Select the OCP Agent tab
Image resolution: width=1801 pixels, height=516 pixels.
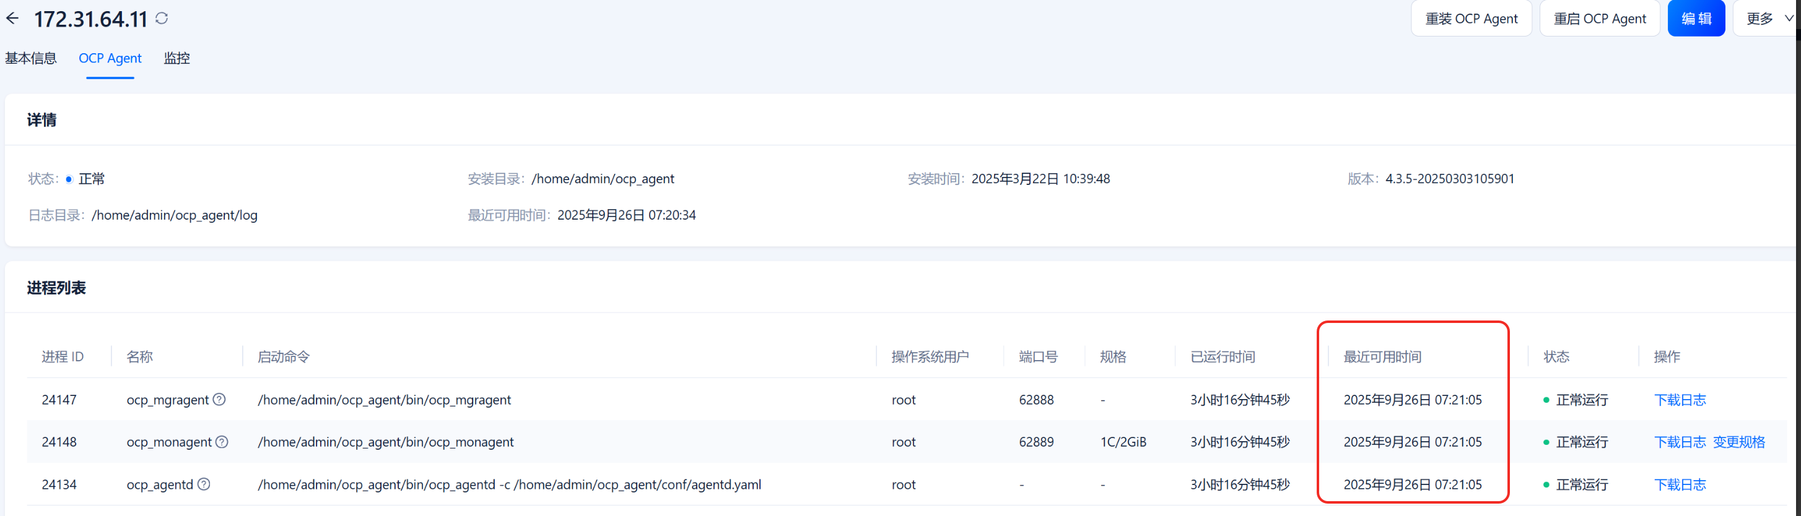pyautogui.click(x=110, y=58)
